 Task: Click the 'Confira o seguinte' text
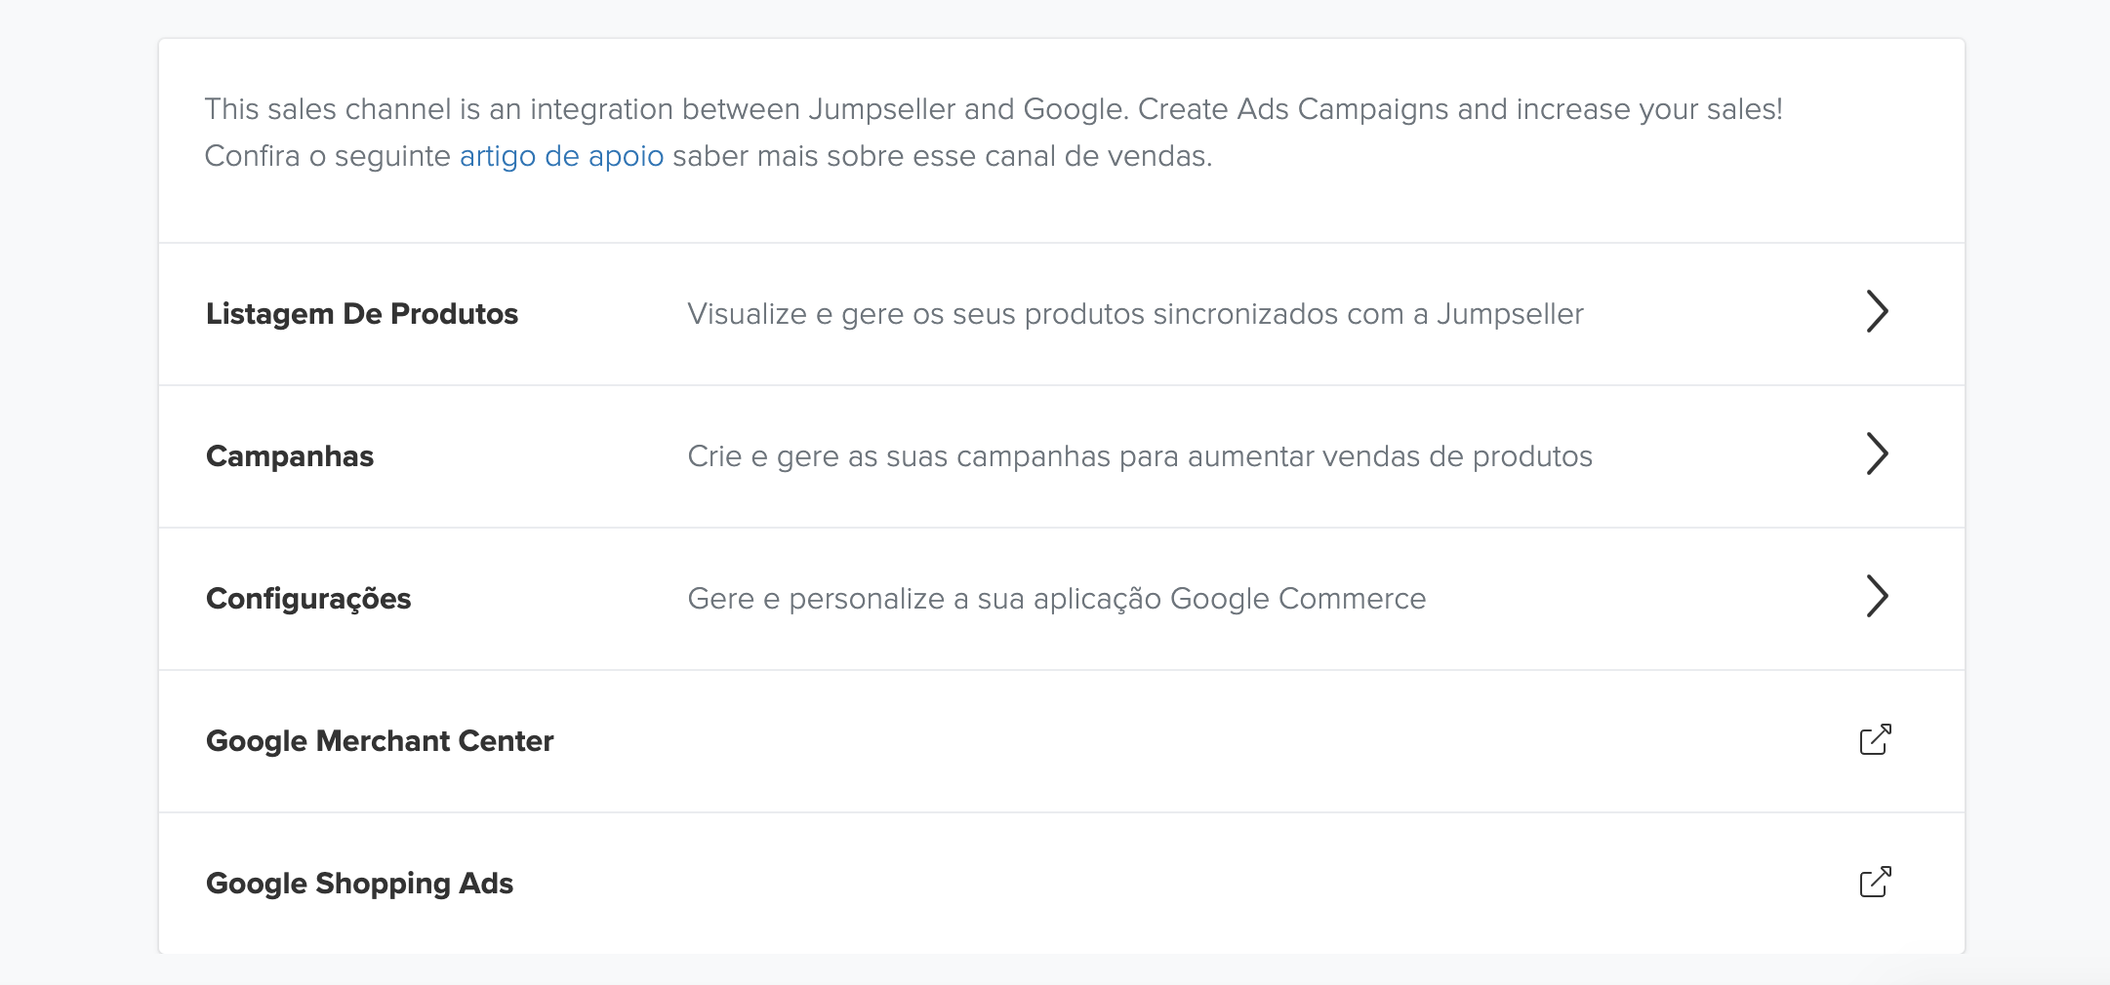(x=328, y=156)
